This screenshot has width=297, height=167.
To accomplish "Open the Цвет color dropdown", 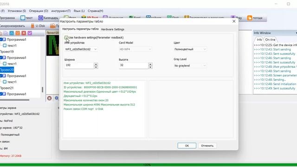I will (204, 49).
